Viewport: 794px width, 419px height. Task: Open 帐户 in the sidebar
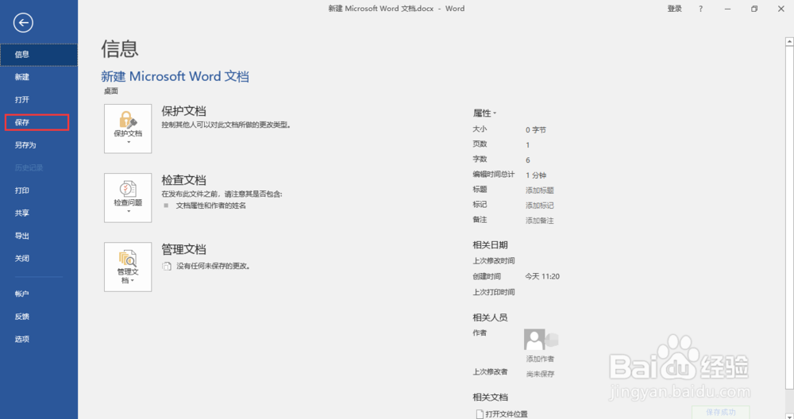(39, 294)
